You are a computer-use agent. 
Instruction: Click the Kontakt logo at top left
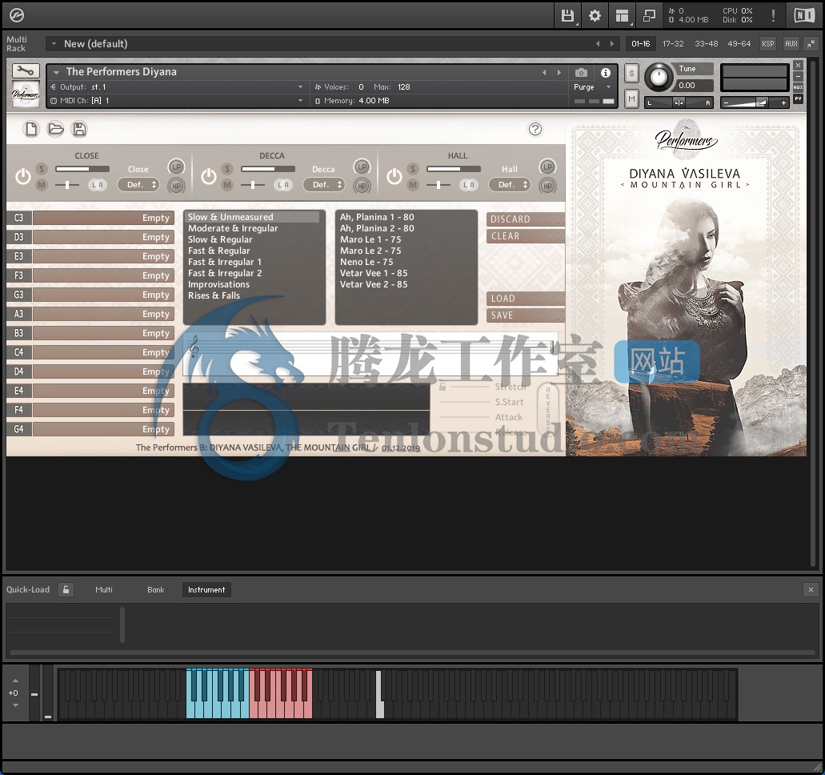(x=17, y=15)
